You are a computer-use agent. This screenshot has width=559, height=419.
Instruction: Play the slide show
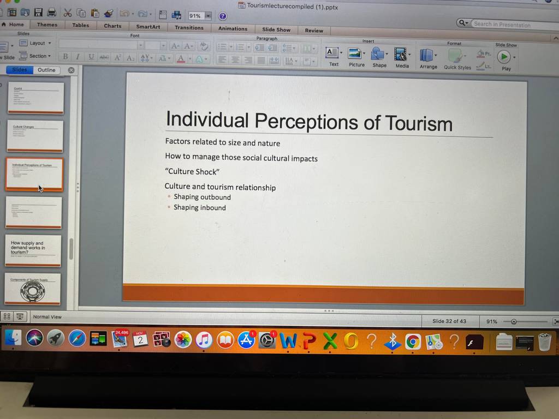click(505, 60)
